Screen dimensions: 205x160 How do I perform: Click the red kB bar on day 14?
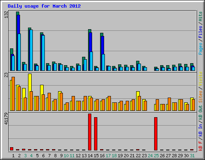click(x=90, y=132)
